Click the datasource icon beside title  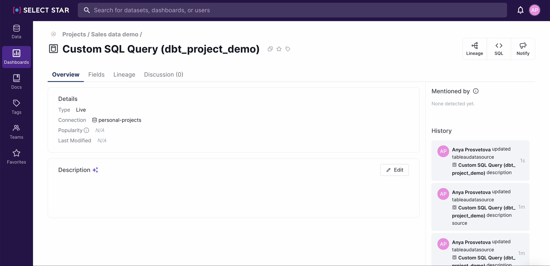54,49
